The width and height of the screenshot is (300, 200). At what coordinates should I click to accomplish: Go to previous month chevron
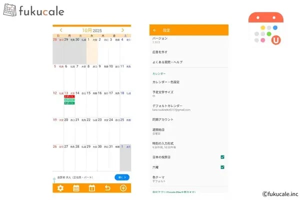[61, 30]
